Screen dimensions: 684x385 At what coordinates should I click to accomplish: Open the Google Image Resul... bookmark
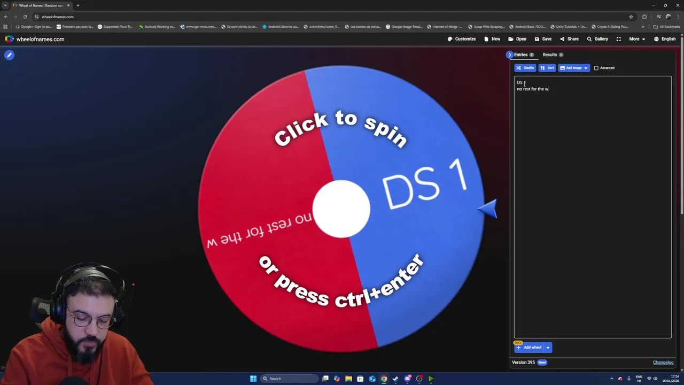[404, 26]
